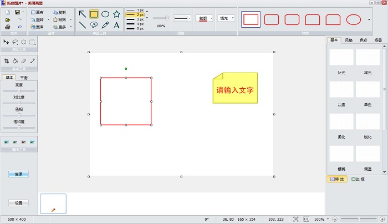Select the straight line tool
Image resolution: width=388 pixels, height=224 pixels.
(83, 25)
